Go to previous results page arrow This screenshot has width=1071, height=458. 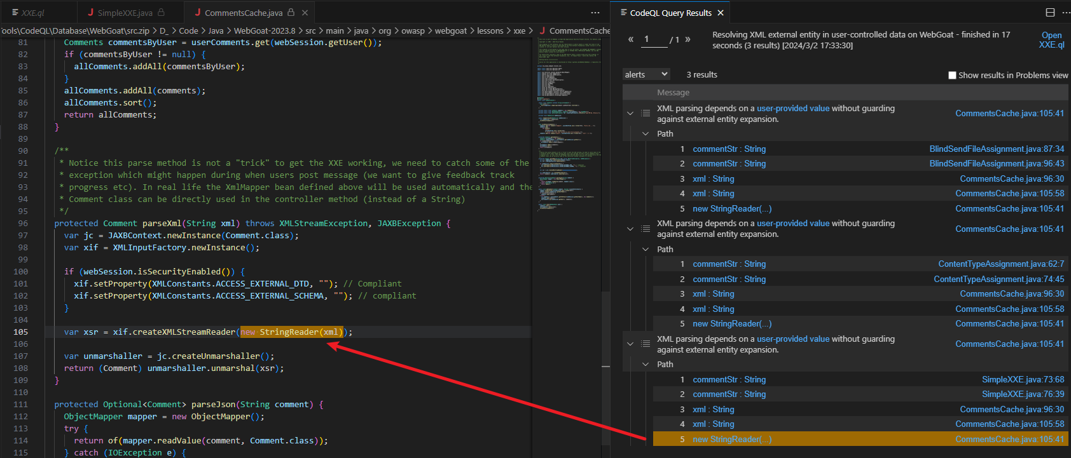(x=631, y=39)
